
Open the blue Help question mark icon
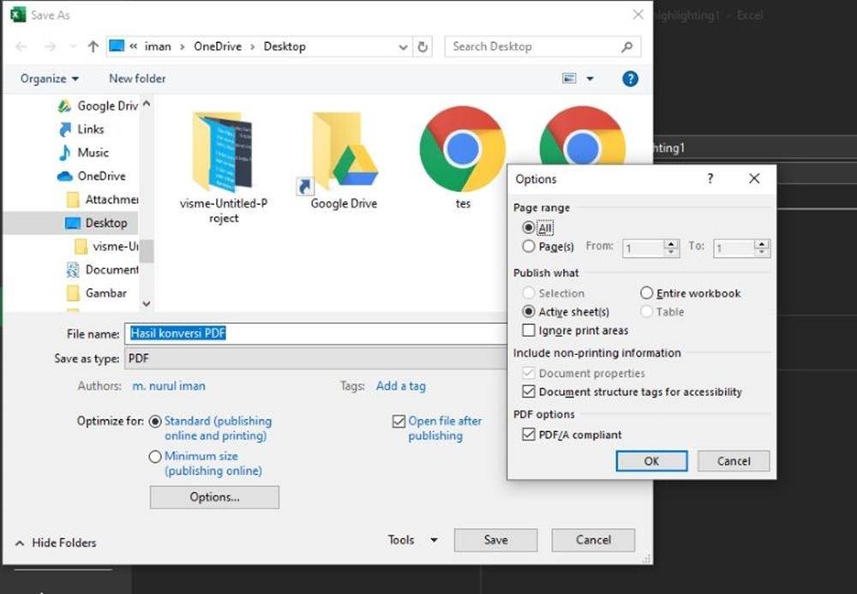click(630, 79)
